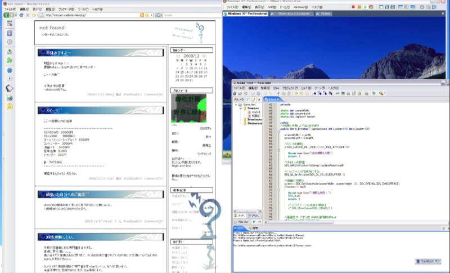
Task: Click the blue gear icon in Firefox sidebar
Action: tap(10, 70)
